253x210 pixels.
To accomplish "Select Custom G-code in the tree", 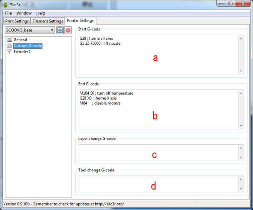I will [x=28, y=46].
